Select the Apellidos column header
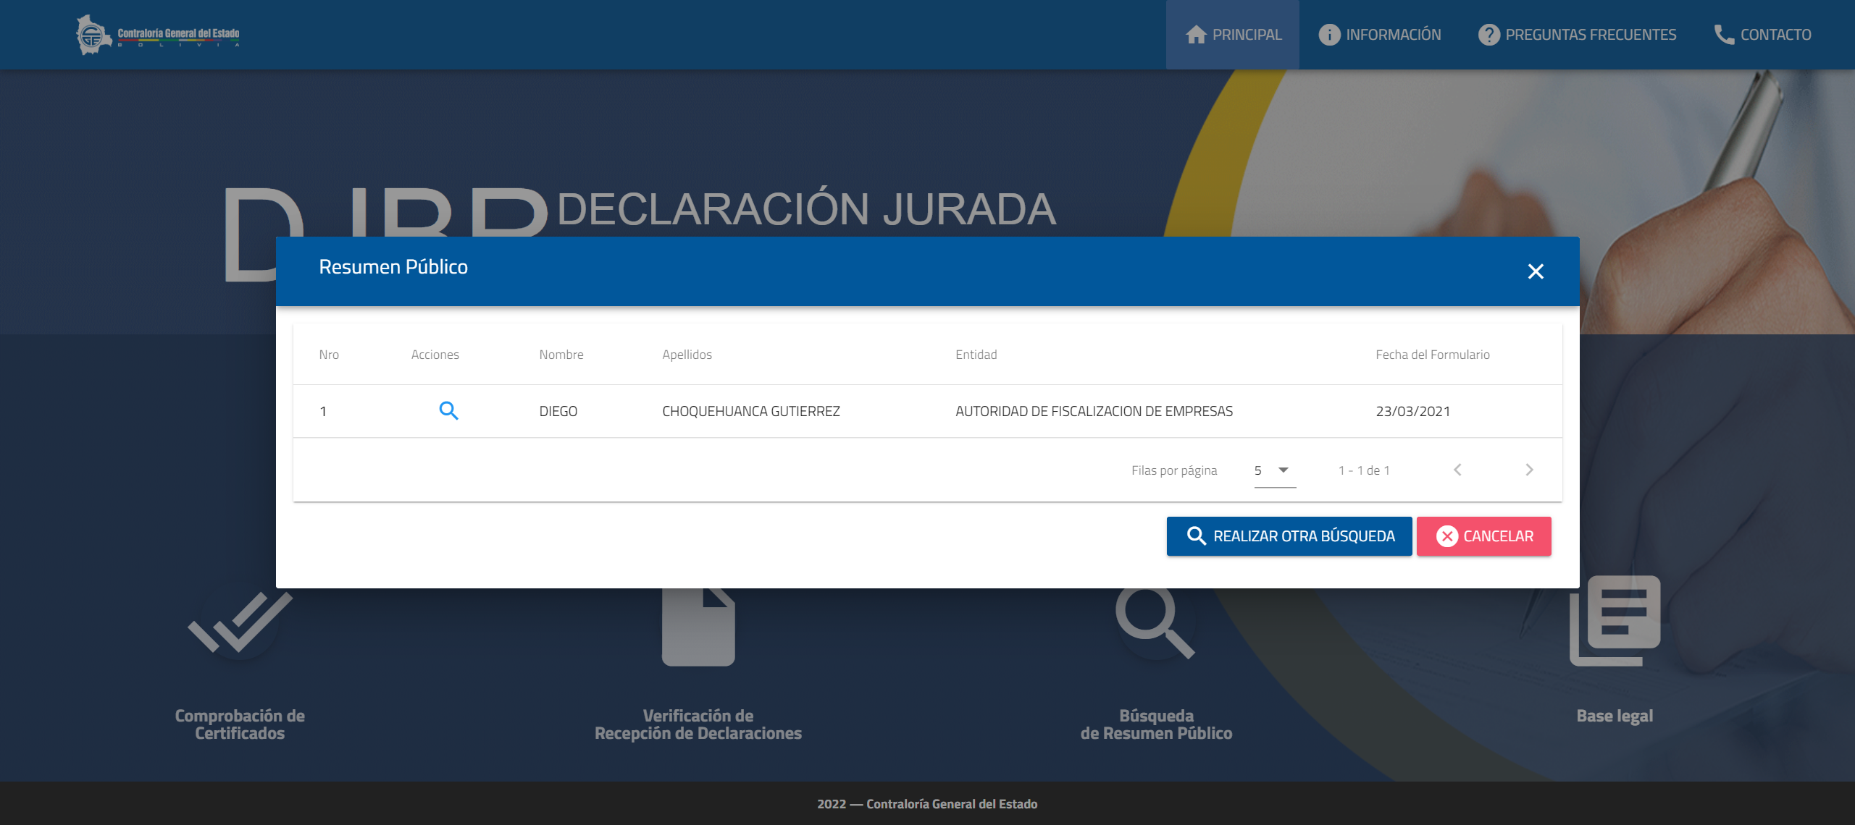This screenshot has height=825, width=1855. coord(687,355)
